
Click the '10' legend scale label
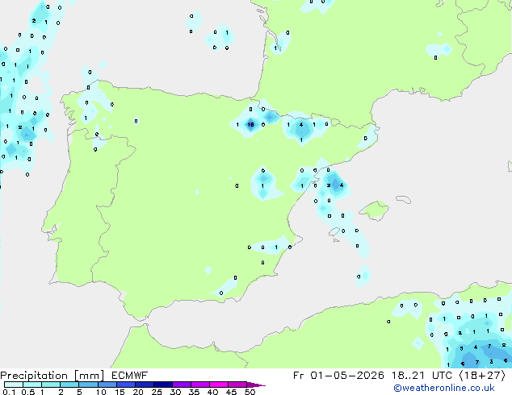coord(101,392)
